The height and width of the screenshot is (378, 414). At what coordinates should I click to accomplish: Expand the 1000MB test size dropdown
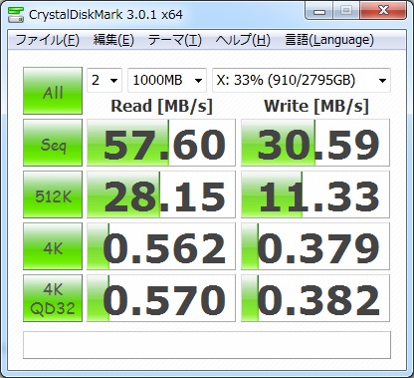pos(167,80)
